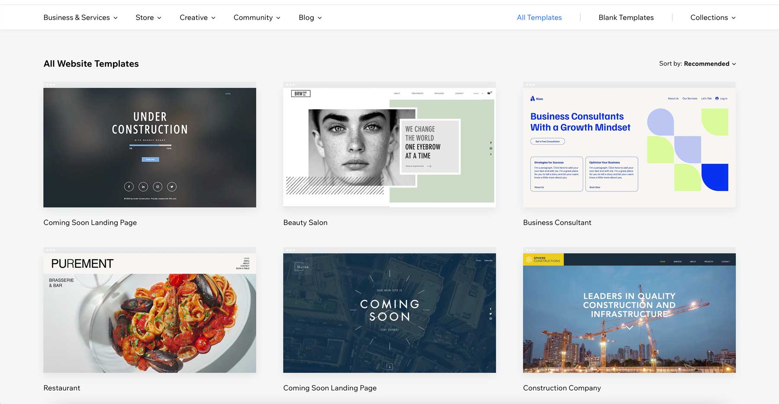This screenshot has height=404, width=779.
Task: Click Book Now in Optimize Your Business card
Action: 595,187
